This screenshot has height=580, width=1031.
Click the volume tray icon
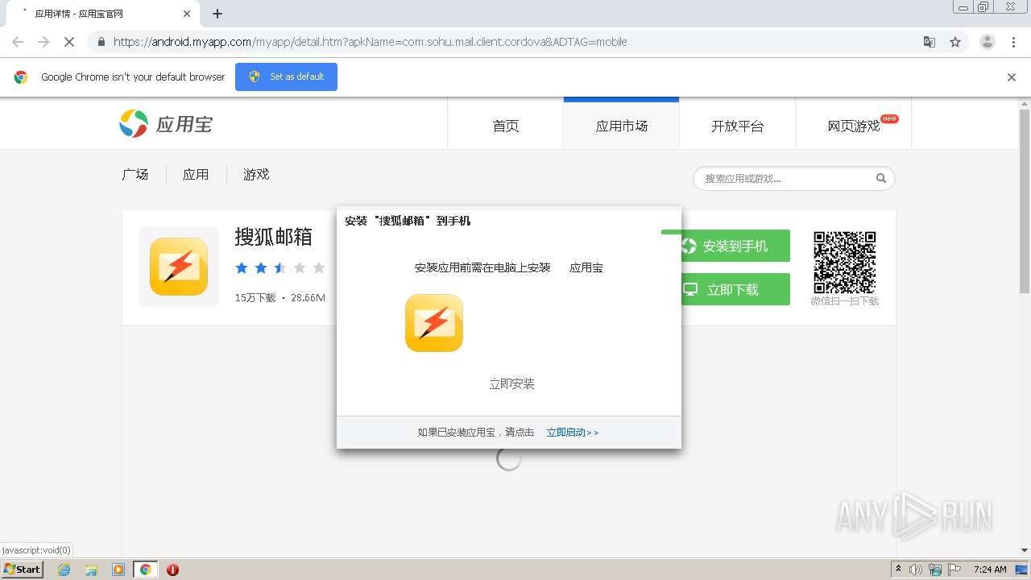click(916, 570)
